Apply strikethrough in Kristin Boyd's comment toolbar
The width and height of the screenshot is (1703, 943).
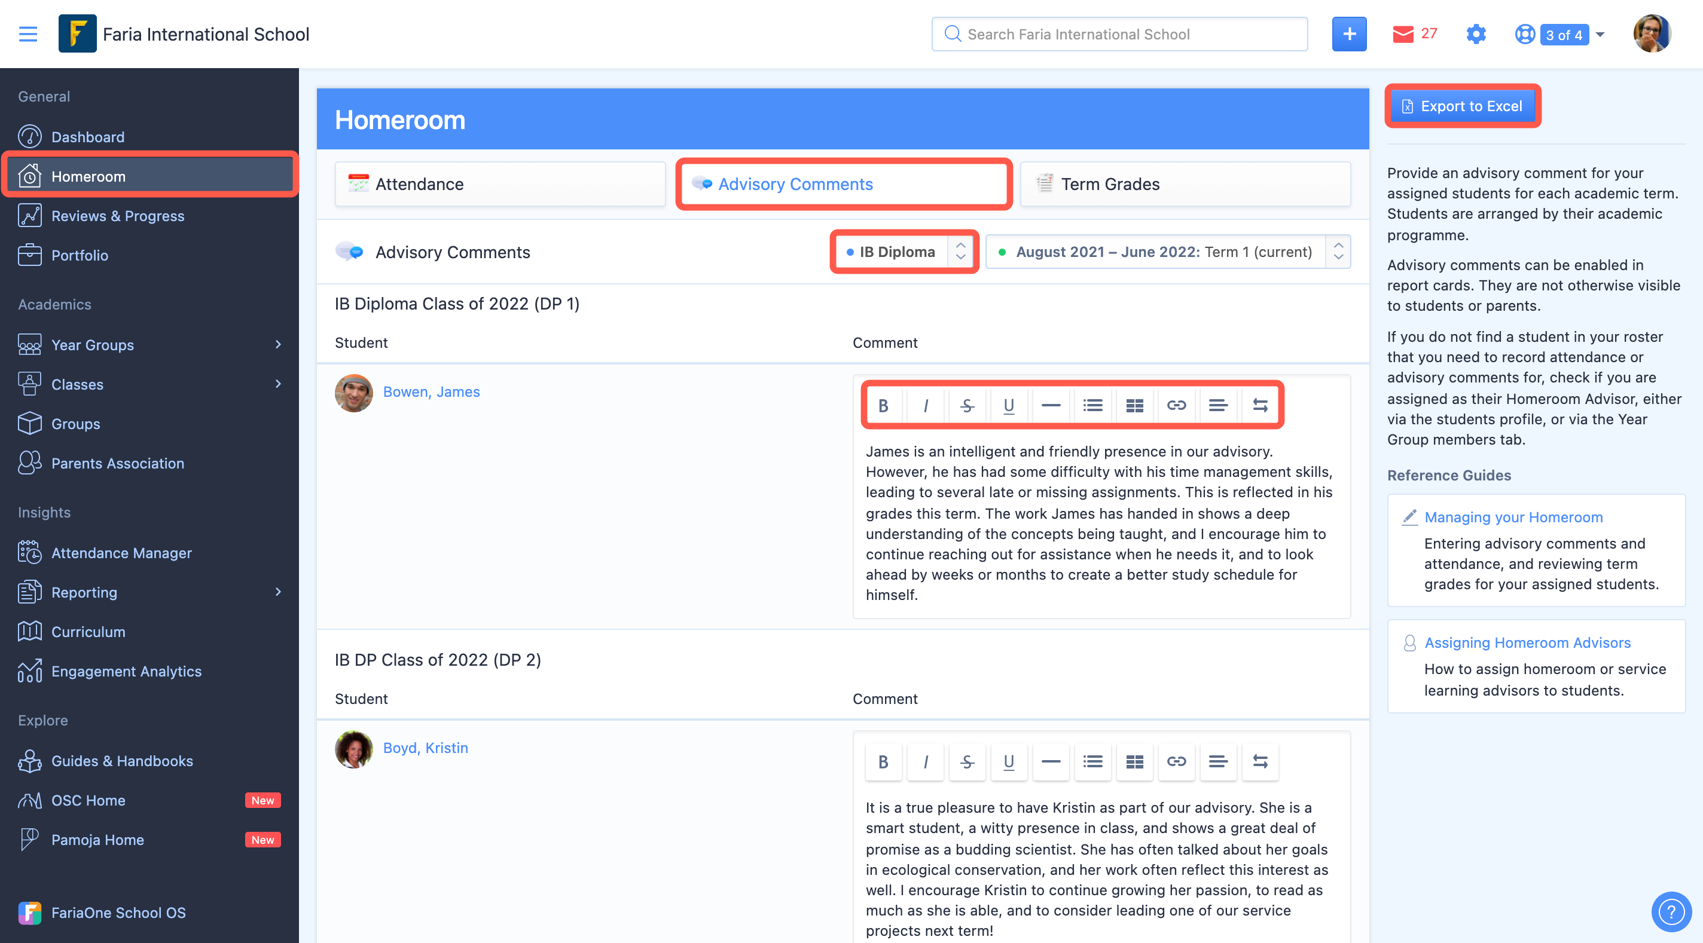[x=967, y=762]
